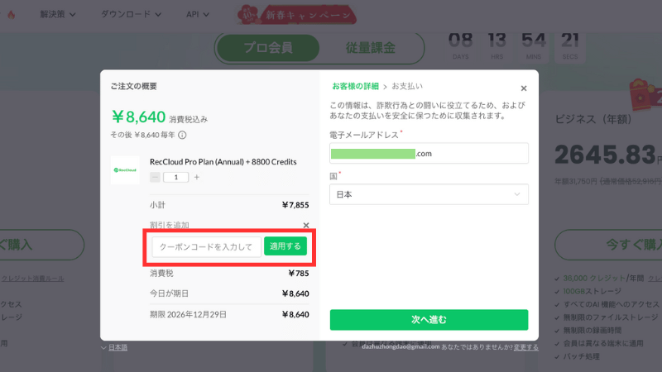This screenshot has height=372, width=662.
Task: Close the coupon discount section
Action: (306, 225)
